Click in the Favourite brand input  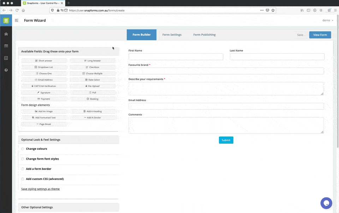[x=226, y=71]
